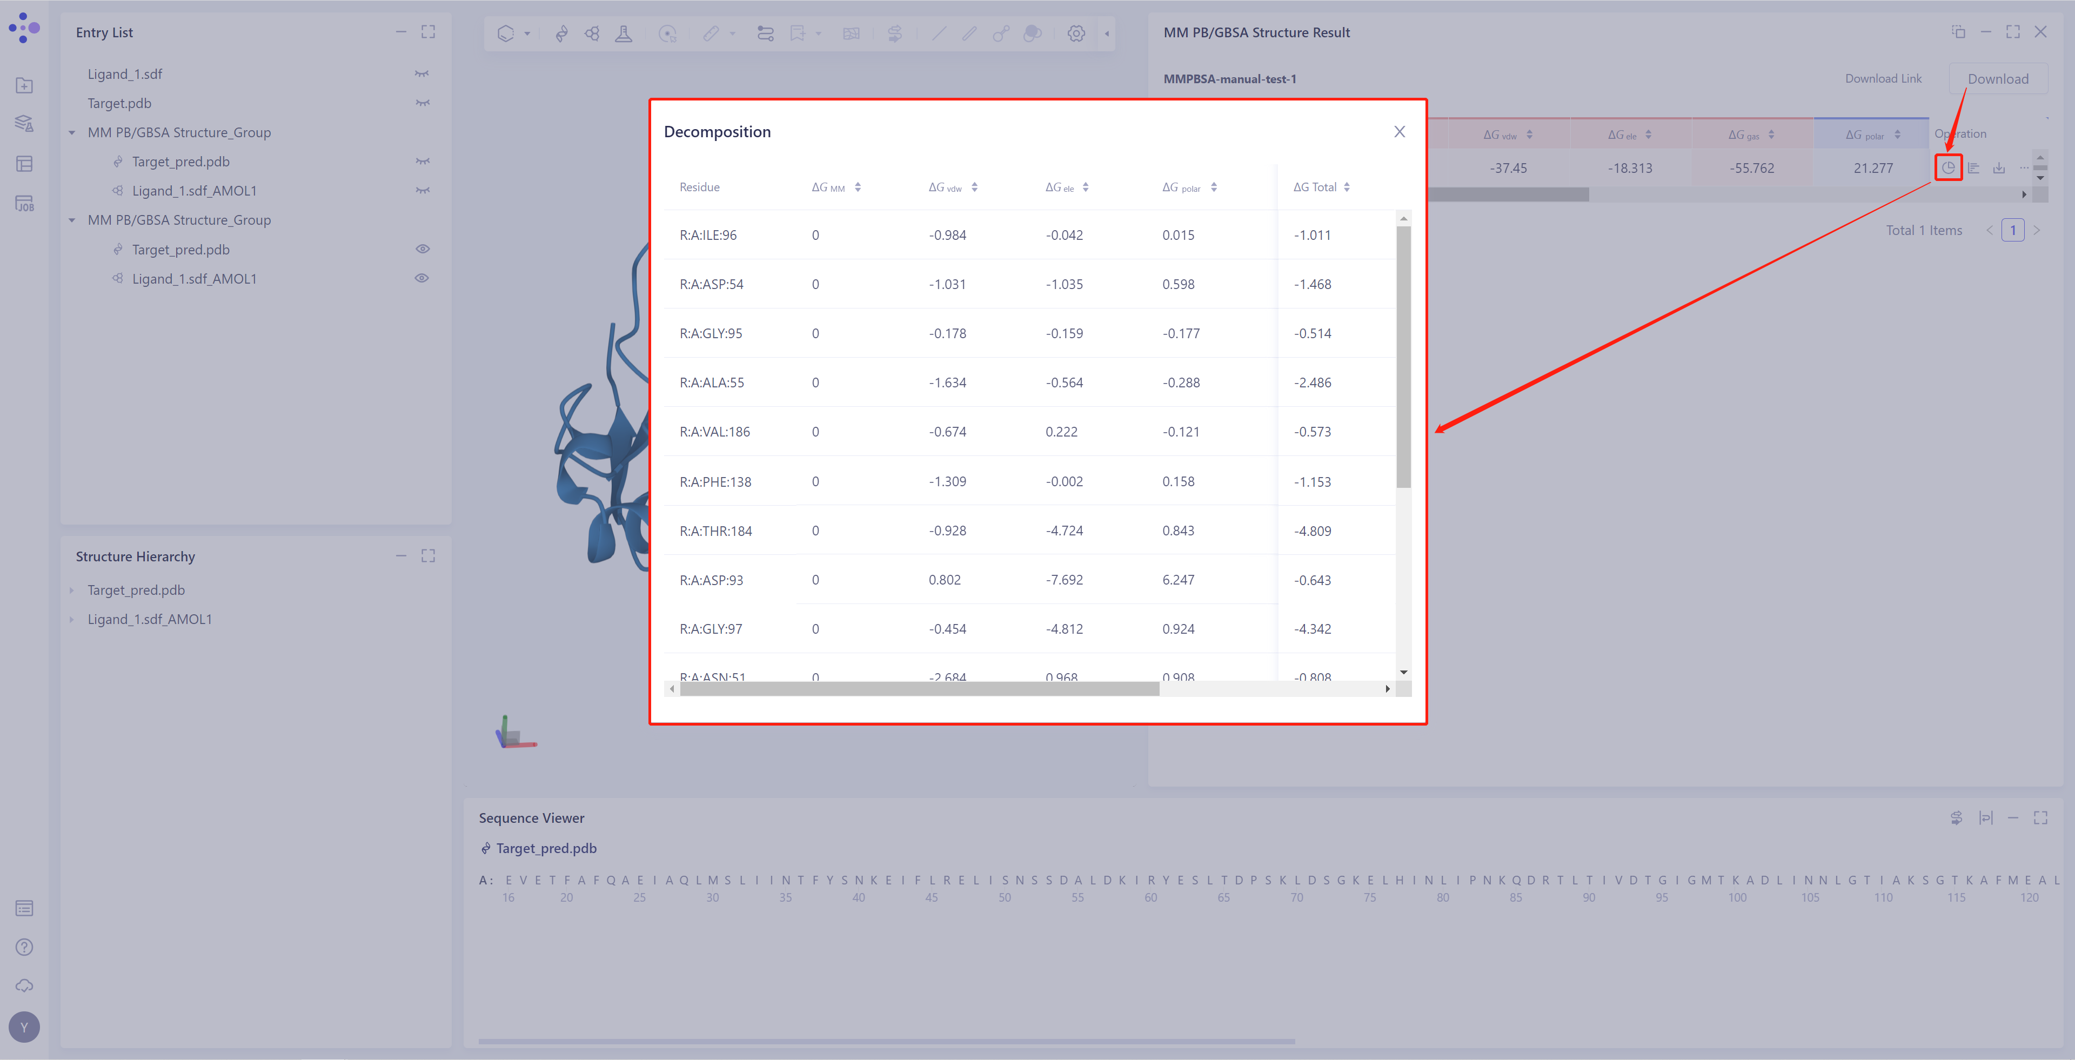2075x1060 pixels.
Task: Open the Download Link option
Action: click(x=1883, y=78)
